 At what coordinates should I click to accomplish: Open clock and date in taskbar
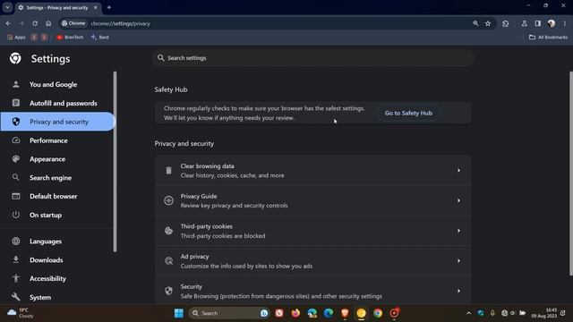click(543, 313)
